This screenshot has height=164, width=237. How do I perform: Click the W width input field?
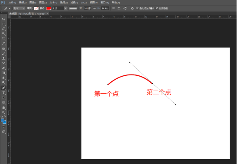[x=88, y=8]
